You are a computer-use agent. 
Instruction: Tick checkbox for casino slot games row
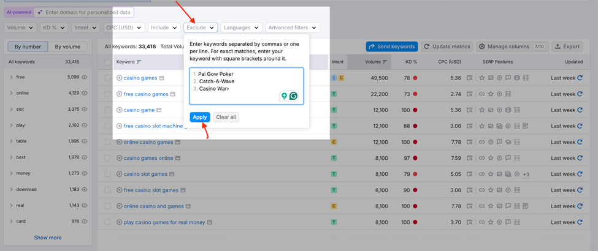pyautogui.click(x=107, y=174)
